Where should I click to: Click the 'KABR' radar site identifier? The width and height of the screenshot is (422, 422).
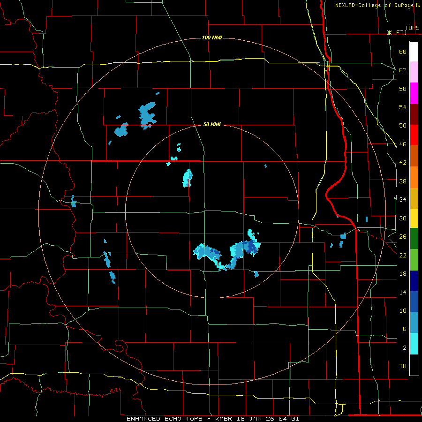[225, 419]
